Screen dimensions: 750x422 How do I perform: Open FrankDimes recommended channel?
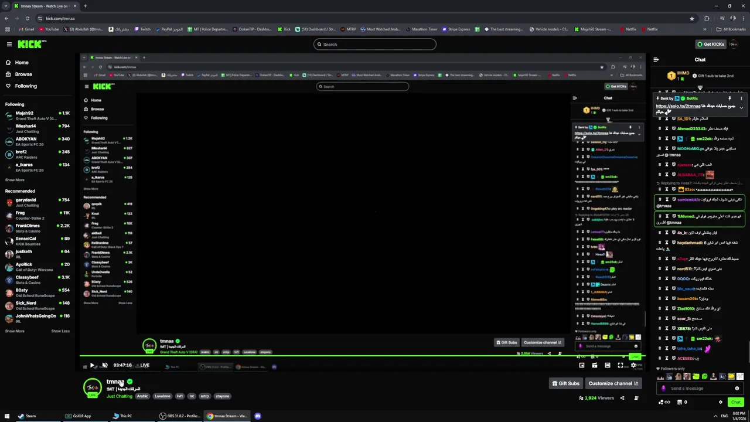pyautogui.click(x=37, y=228)
